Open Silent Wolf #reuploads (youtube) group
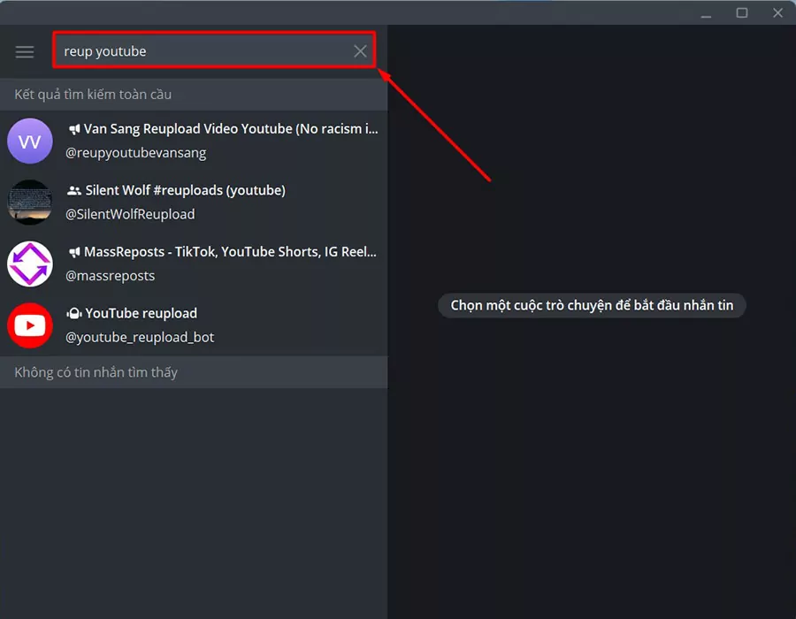Image resolution: width=796 pixels, height=619 pixels. [194, 202]
